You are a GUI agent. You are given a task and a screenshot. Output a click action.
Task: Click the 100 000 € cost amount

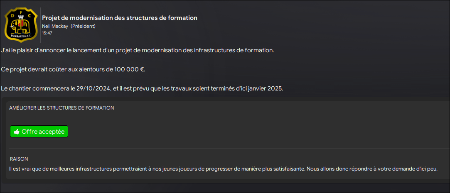[129, 70]
